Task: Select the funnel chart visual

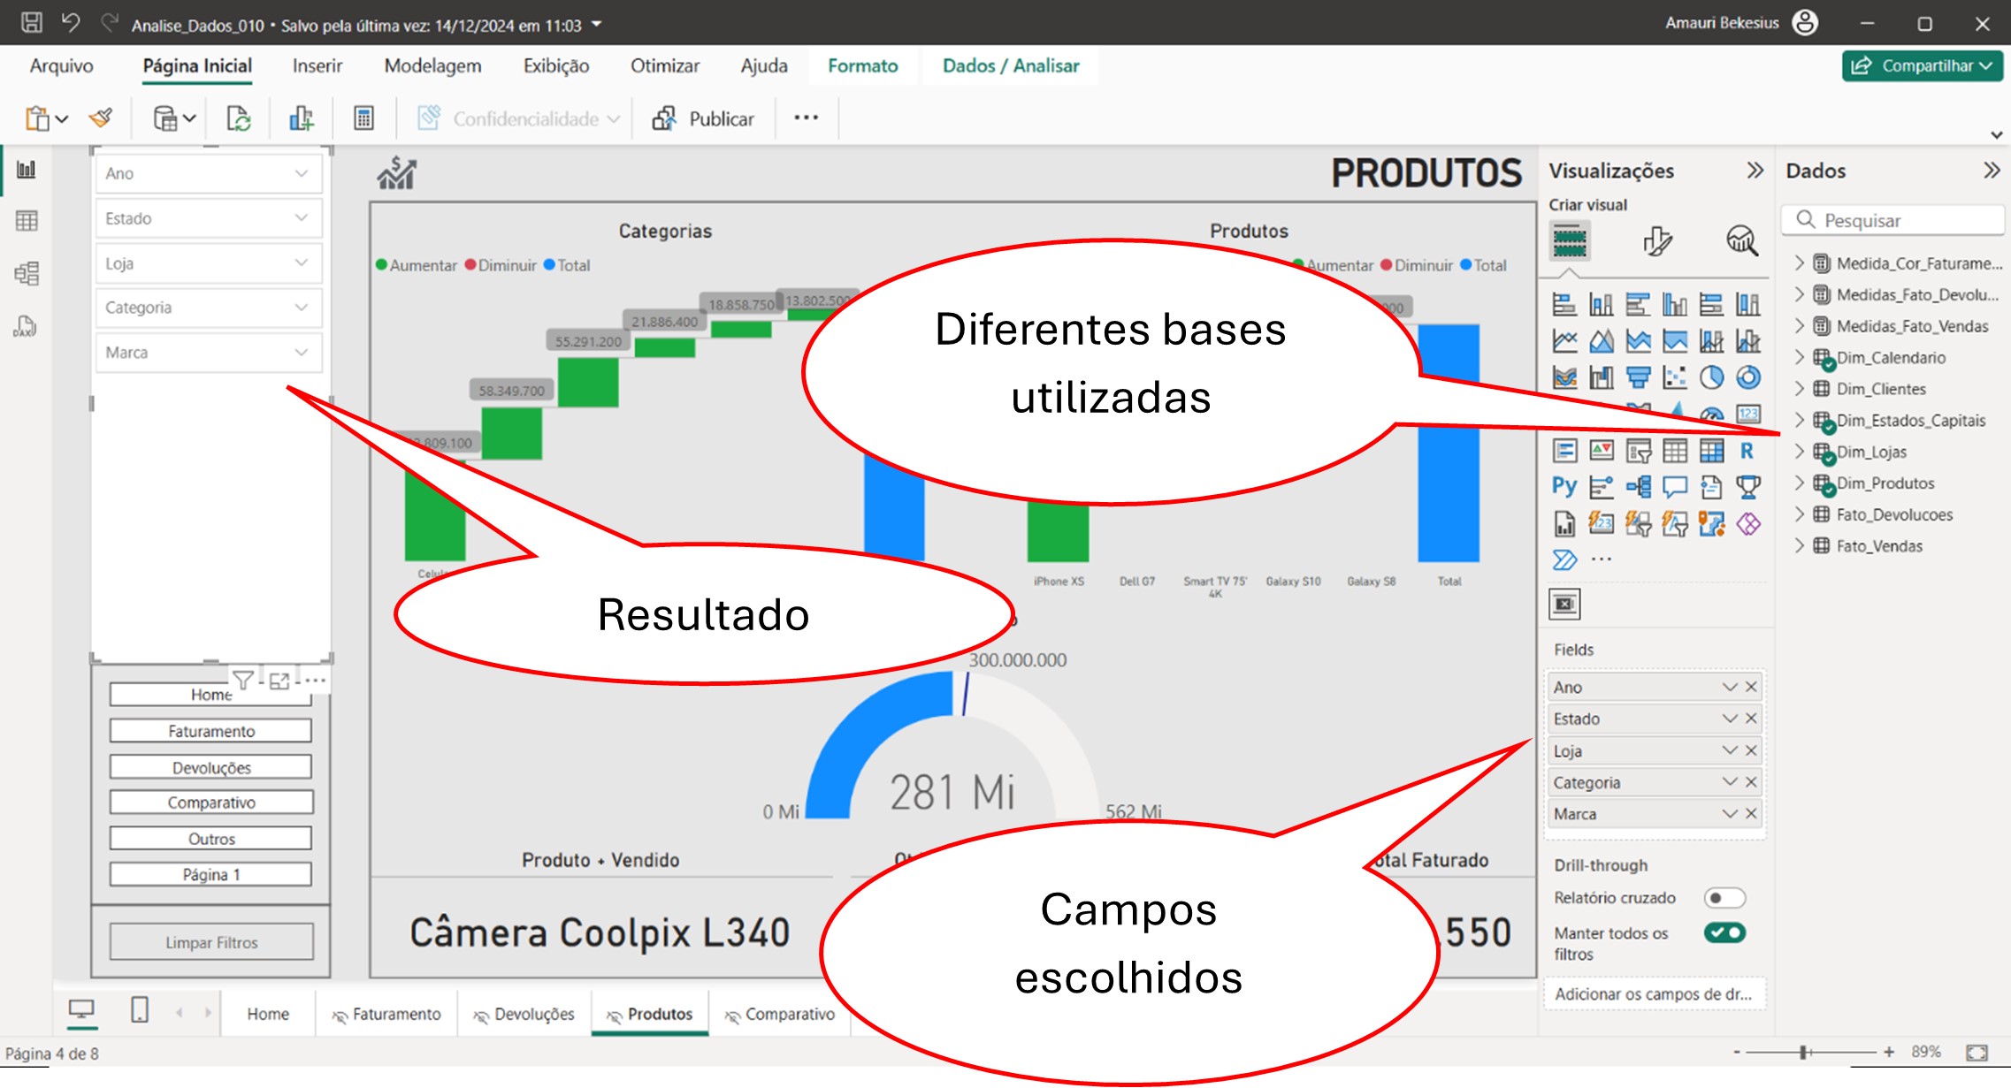Action: point(1638,377)
